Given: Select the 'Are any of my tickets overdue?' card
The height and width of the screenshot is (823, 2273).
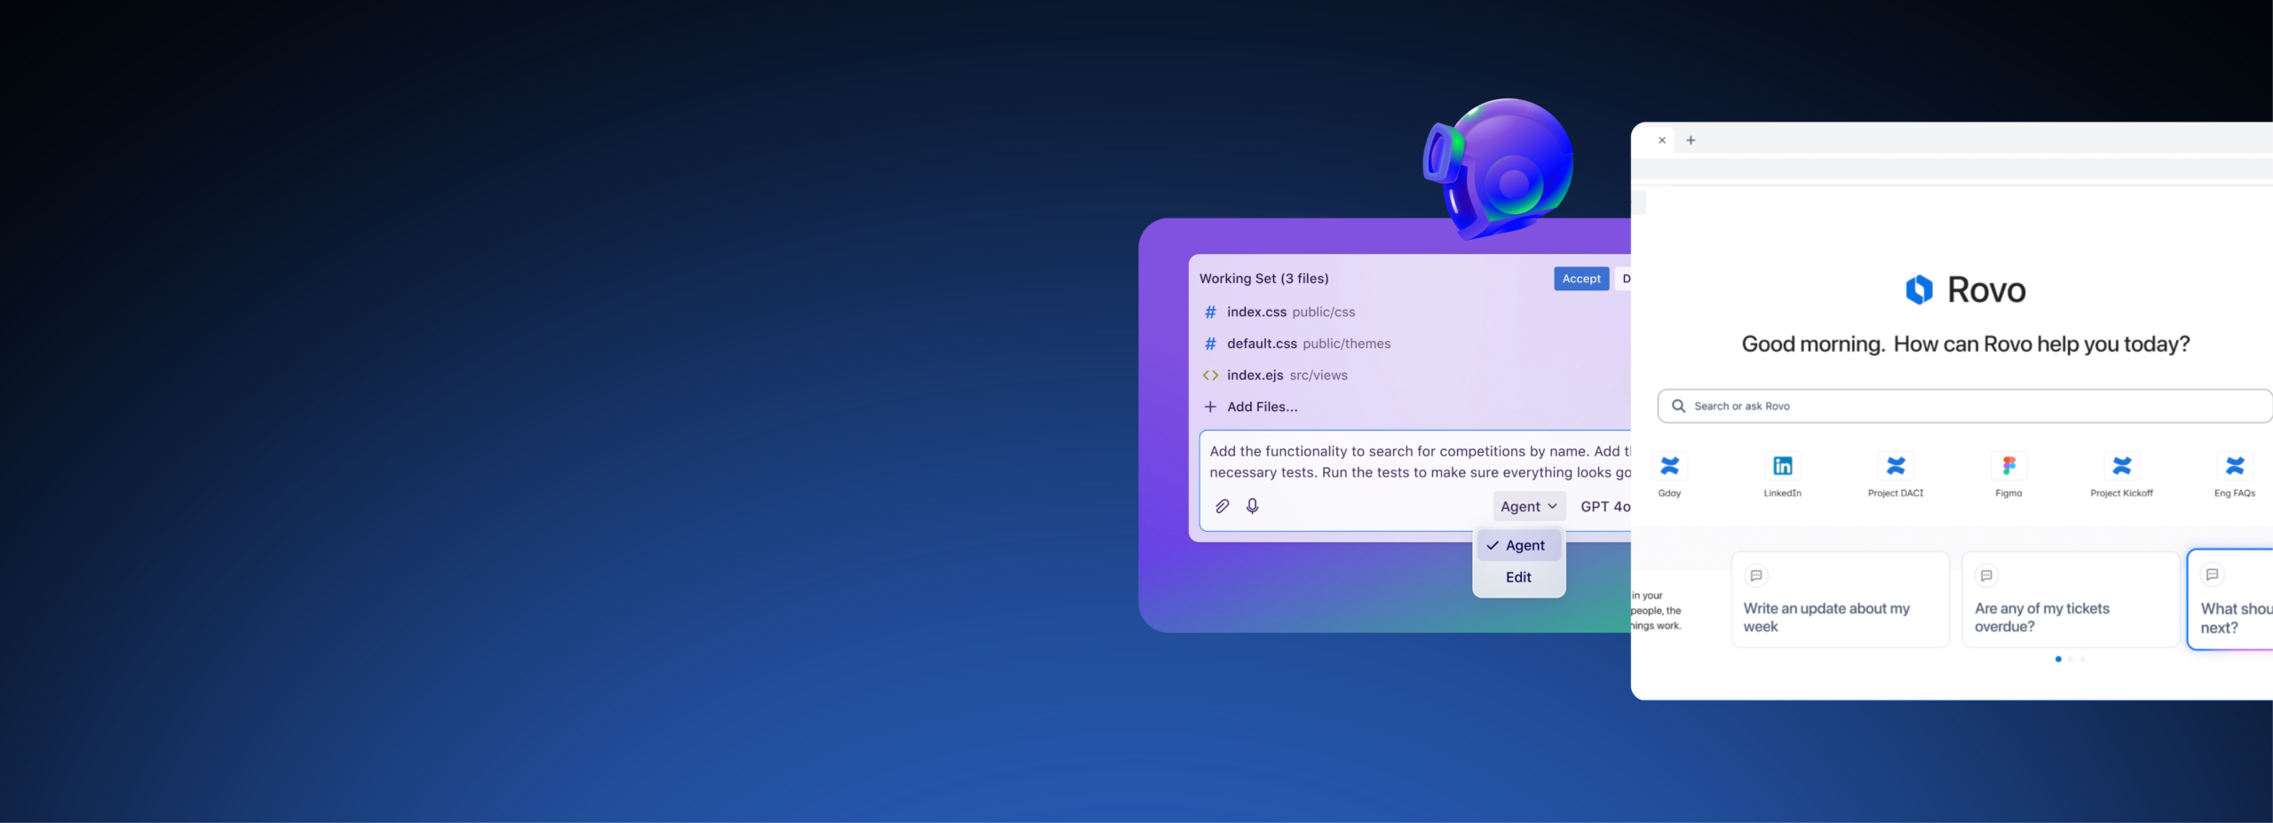Looking at the screenshot, I should 2070,599.
